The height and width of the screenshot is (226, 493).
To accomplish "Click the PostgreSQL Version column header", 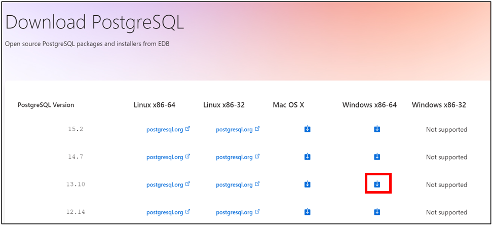I will click(46, 105).
